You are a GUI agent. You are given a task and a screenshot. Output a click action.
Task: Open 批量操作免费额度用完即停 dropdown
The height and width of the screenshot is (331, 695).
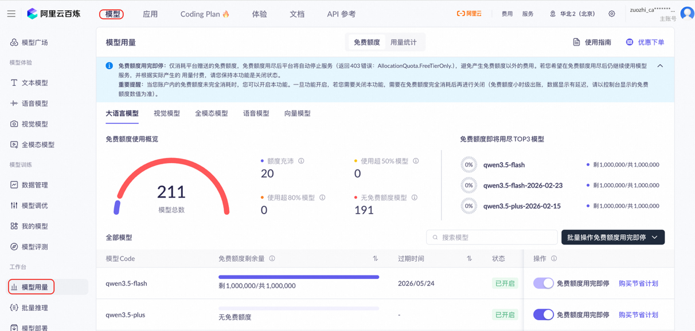tap(613, 237)
